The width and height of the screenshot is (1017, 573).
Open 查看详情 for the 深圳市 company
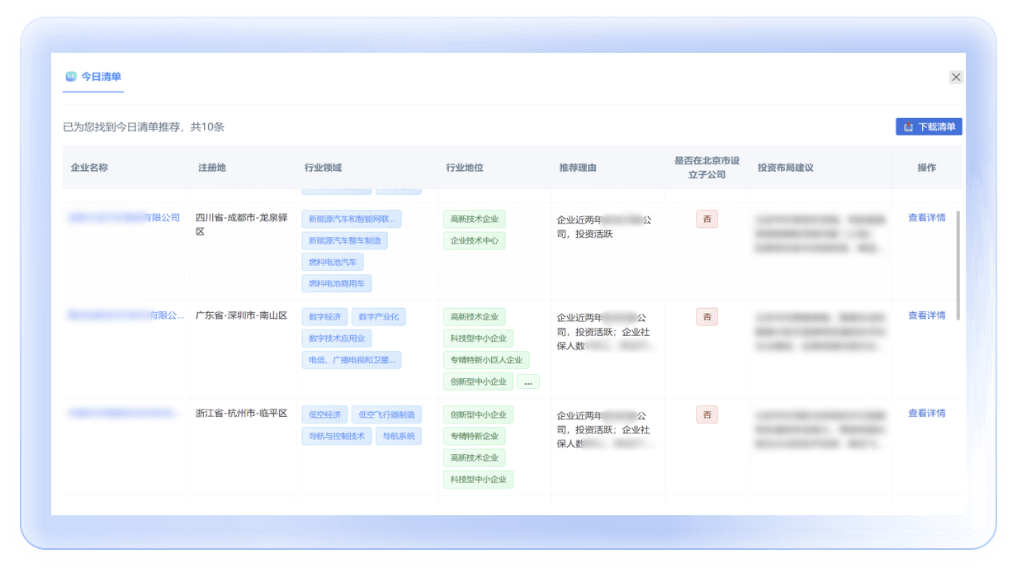click(x=926, y=315)
